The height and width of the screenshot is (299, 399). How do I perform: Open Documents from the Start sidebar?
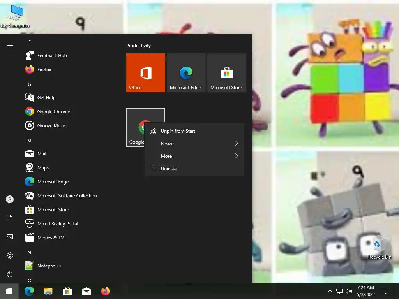click(10, 218)
